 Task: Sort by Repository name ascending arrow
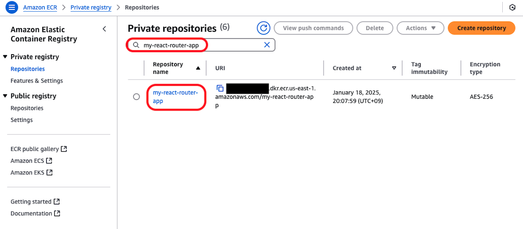pyautogui.click(x=198, y=68)
